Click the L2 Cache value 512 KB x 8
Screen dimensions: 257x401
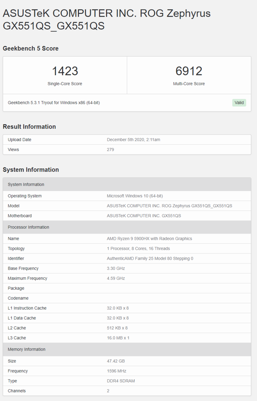117,328
